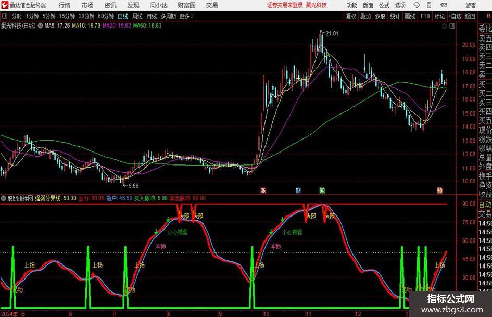
Task: Click the 财 event marker under the chart
Action: click(298, 190)
